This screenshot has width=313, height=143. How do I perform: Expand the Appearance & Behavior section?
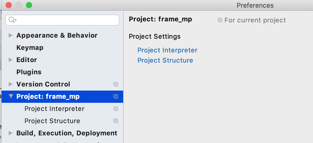10,35
